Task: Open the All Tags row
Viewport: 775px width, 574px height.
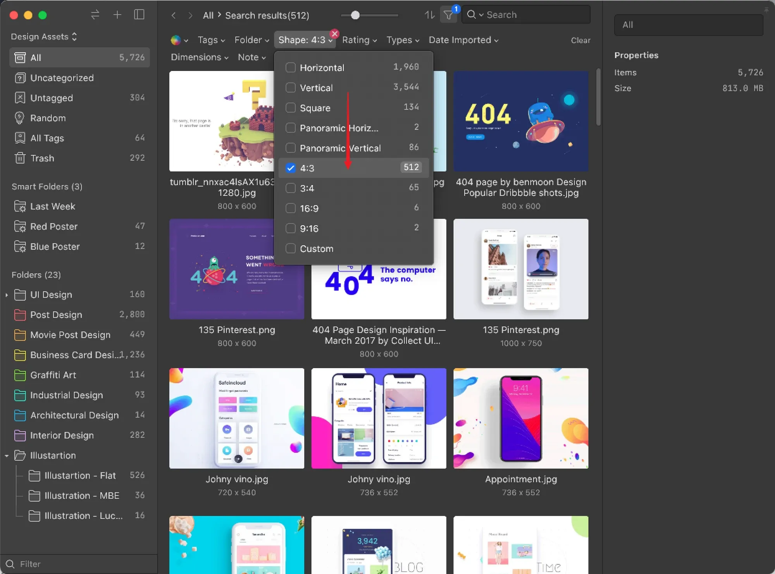Action: (x=79, y=138)
